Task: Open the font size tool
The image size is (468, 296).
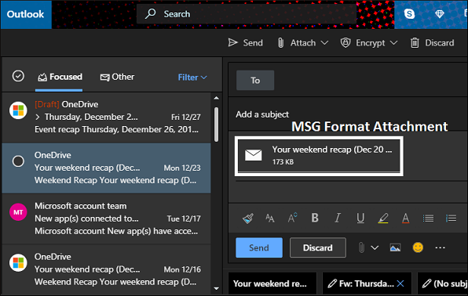Action: point(270,218)
